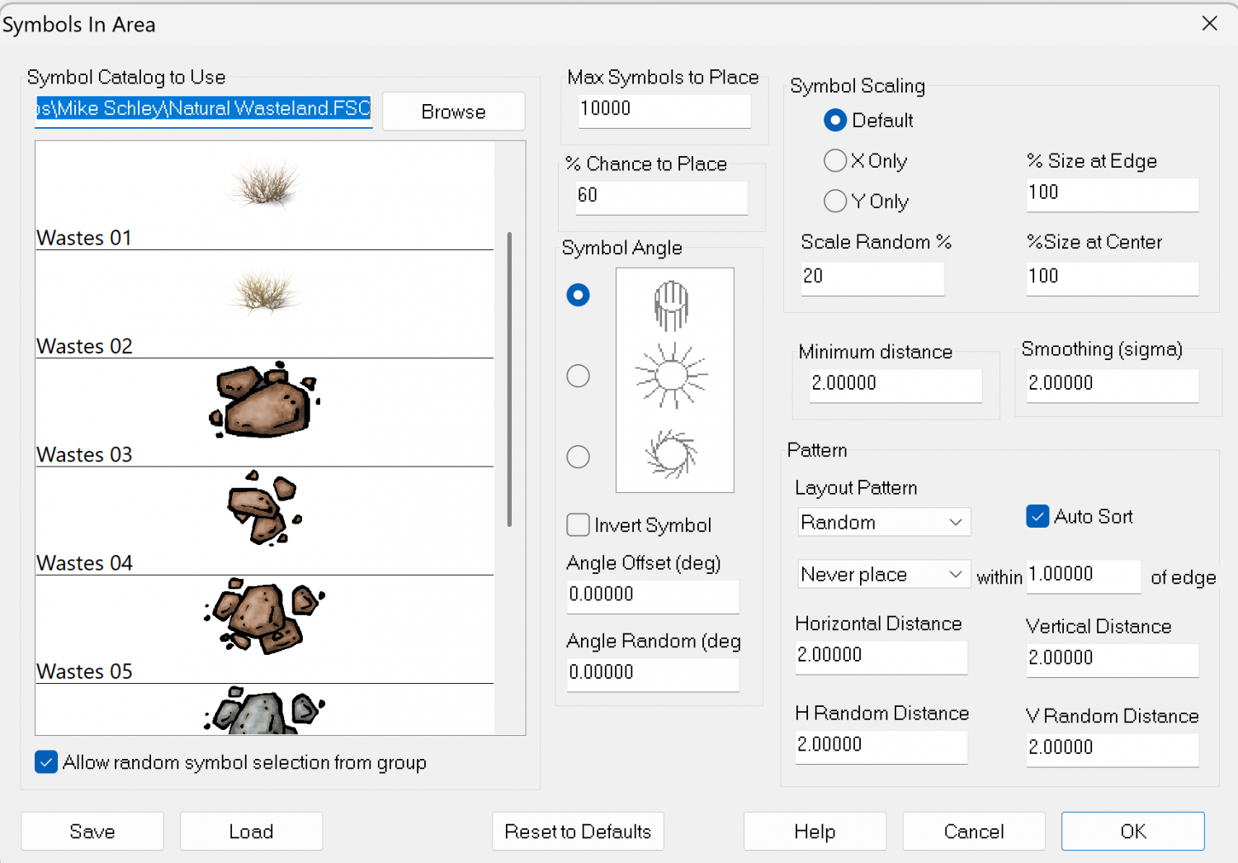
Task: Select the gray rock symbol at list bottom
Action: tap(264, 712)
